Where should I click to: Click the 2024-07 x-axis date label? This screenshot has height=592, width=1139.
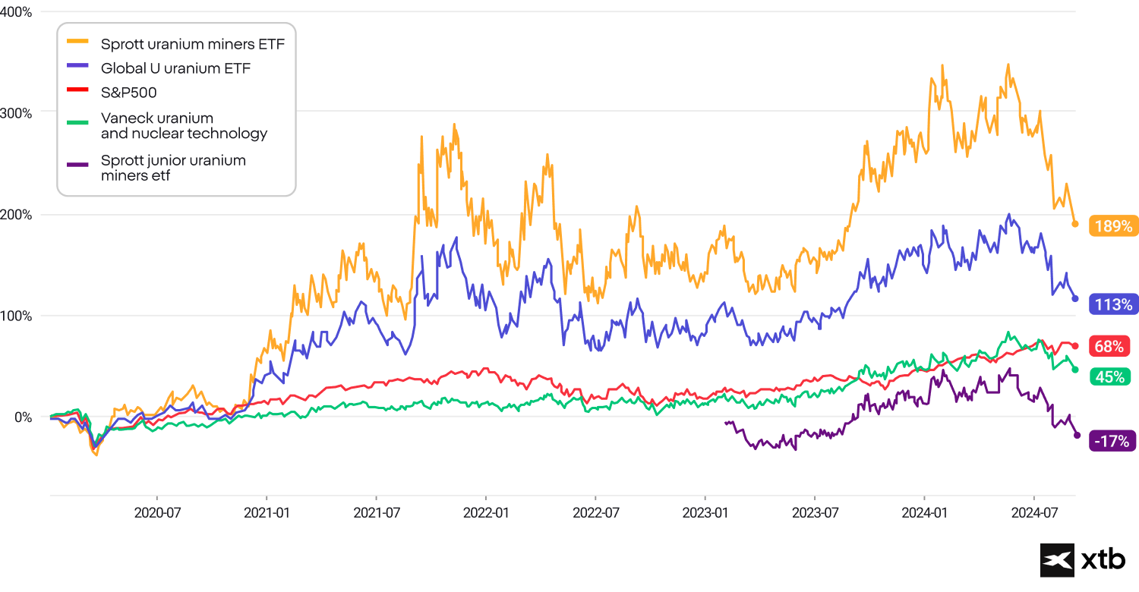pyautogui.click(x=1035, y=512)
